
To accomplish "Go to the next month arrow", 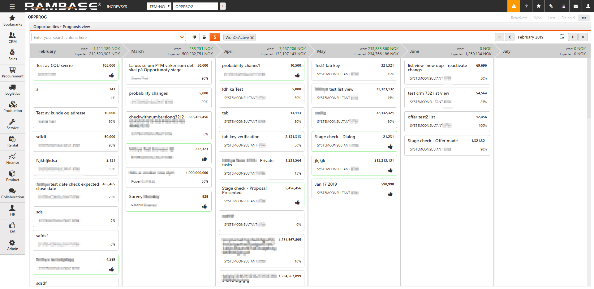I will 573,37.
